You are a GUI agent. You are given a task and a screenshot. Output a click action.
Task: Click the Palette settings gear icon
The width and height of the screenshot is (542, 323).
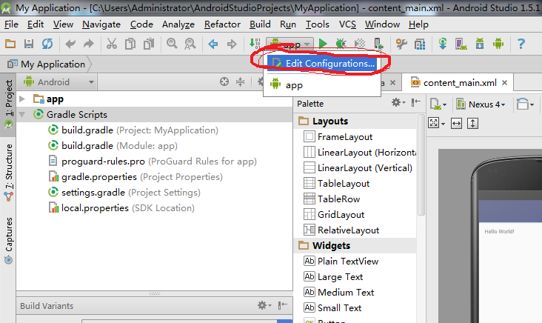coord(398,102)
